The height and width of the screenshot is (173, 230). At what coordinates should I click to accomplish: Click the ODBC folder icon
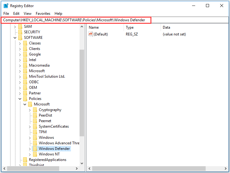tap(25, 82)
